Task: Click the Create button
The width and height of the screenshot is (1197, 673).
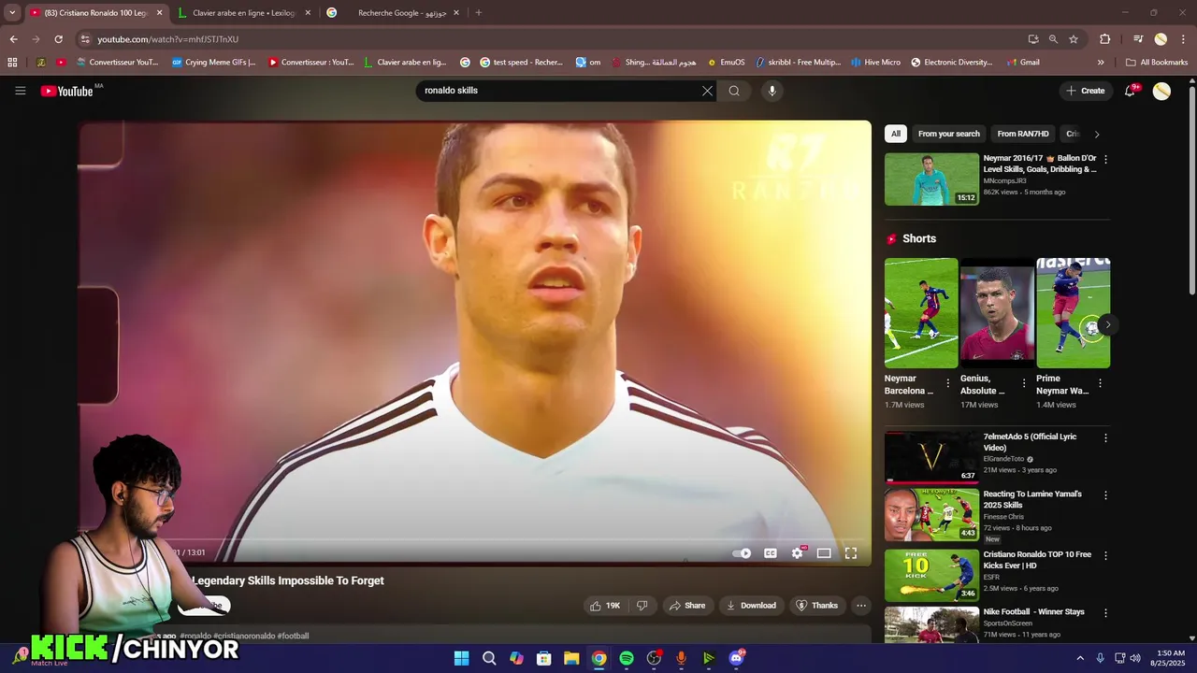Action: 1086,91
